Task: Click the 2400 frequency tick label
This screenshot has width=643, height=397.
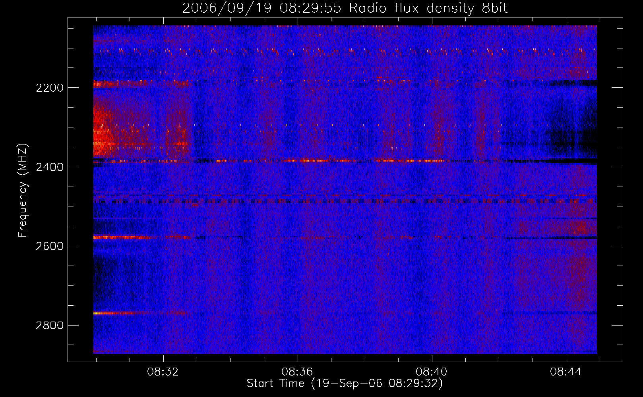Action: [49, 167]
